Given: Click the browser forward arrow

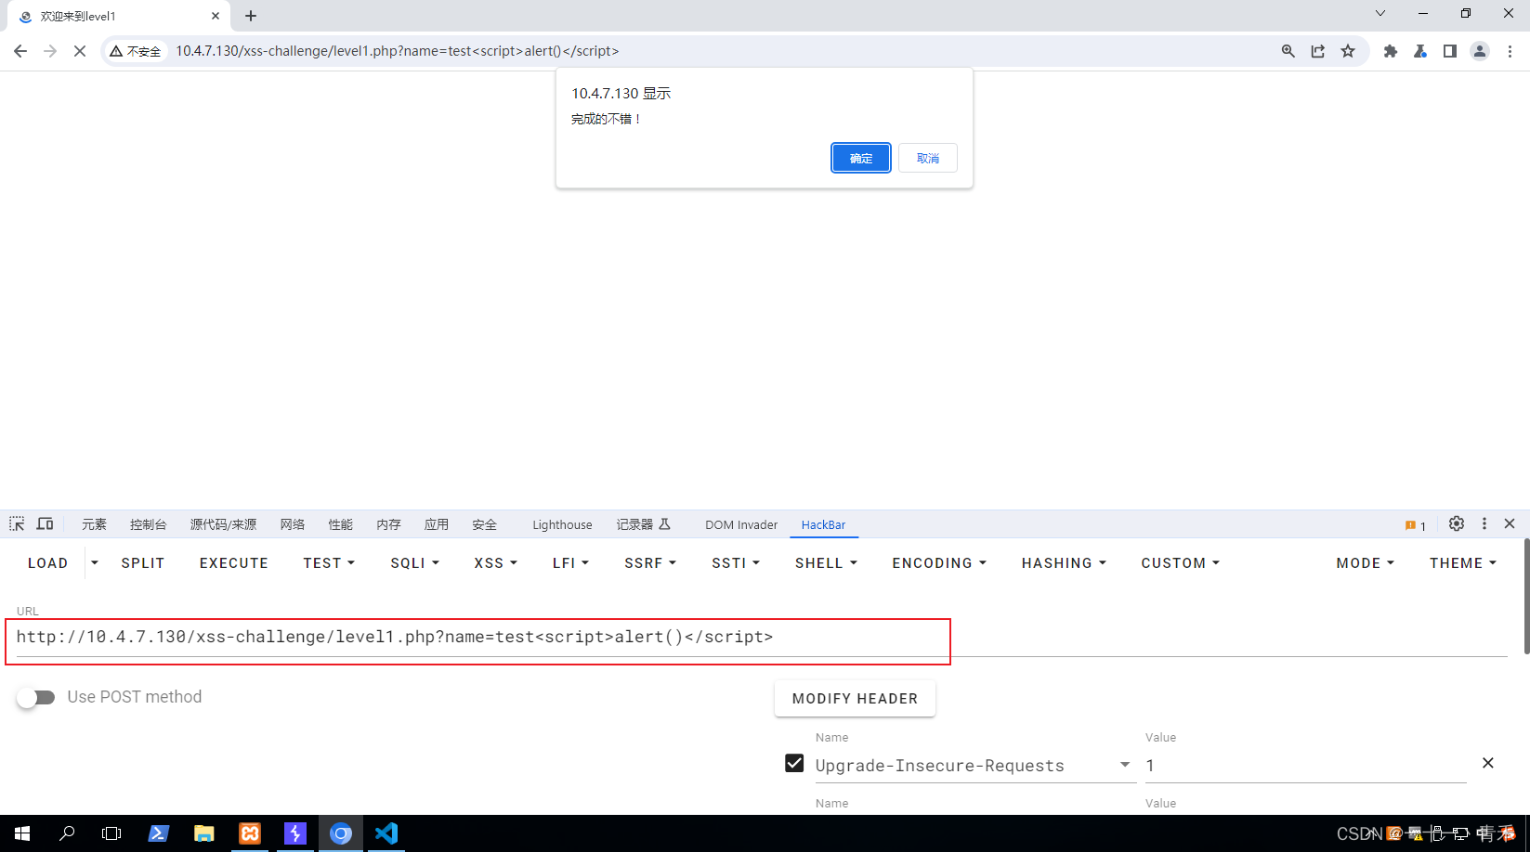Looking at the screenshot, I should [x=50, y=51].
